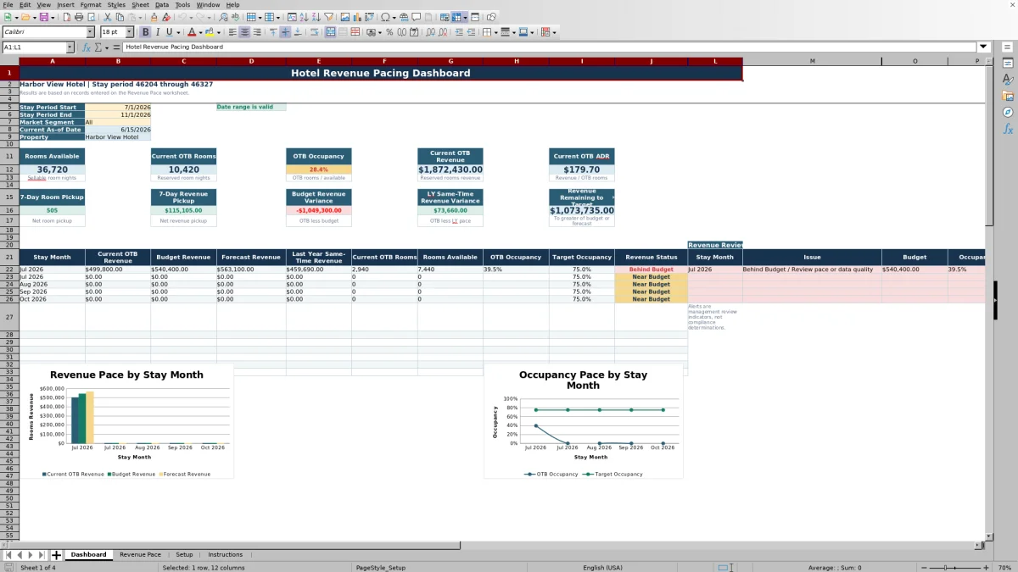The image size is (1018, 572).
Task: Open the File menu
Action: click(x=8, y=4)
